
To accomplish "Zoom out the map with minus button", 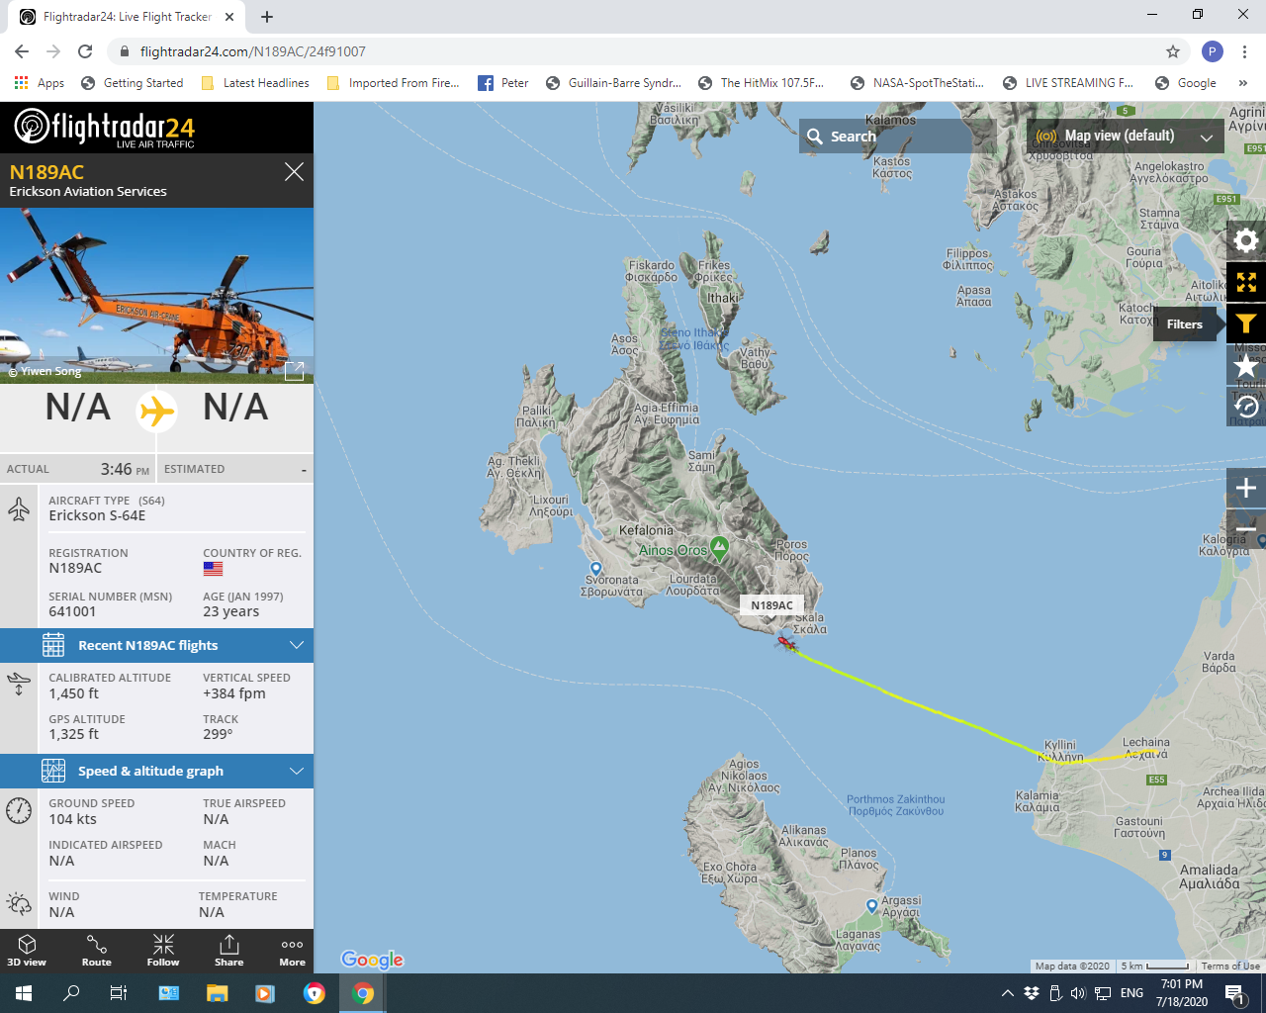I will 1246,529.
